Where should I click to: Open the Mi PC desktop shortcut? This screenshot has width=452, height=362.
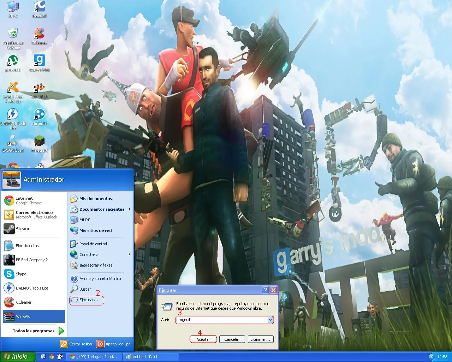click(x=13, y=9)
